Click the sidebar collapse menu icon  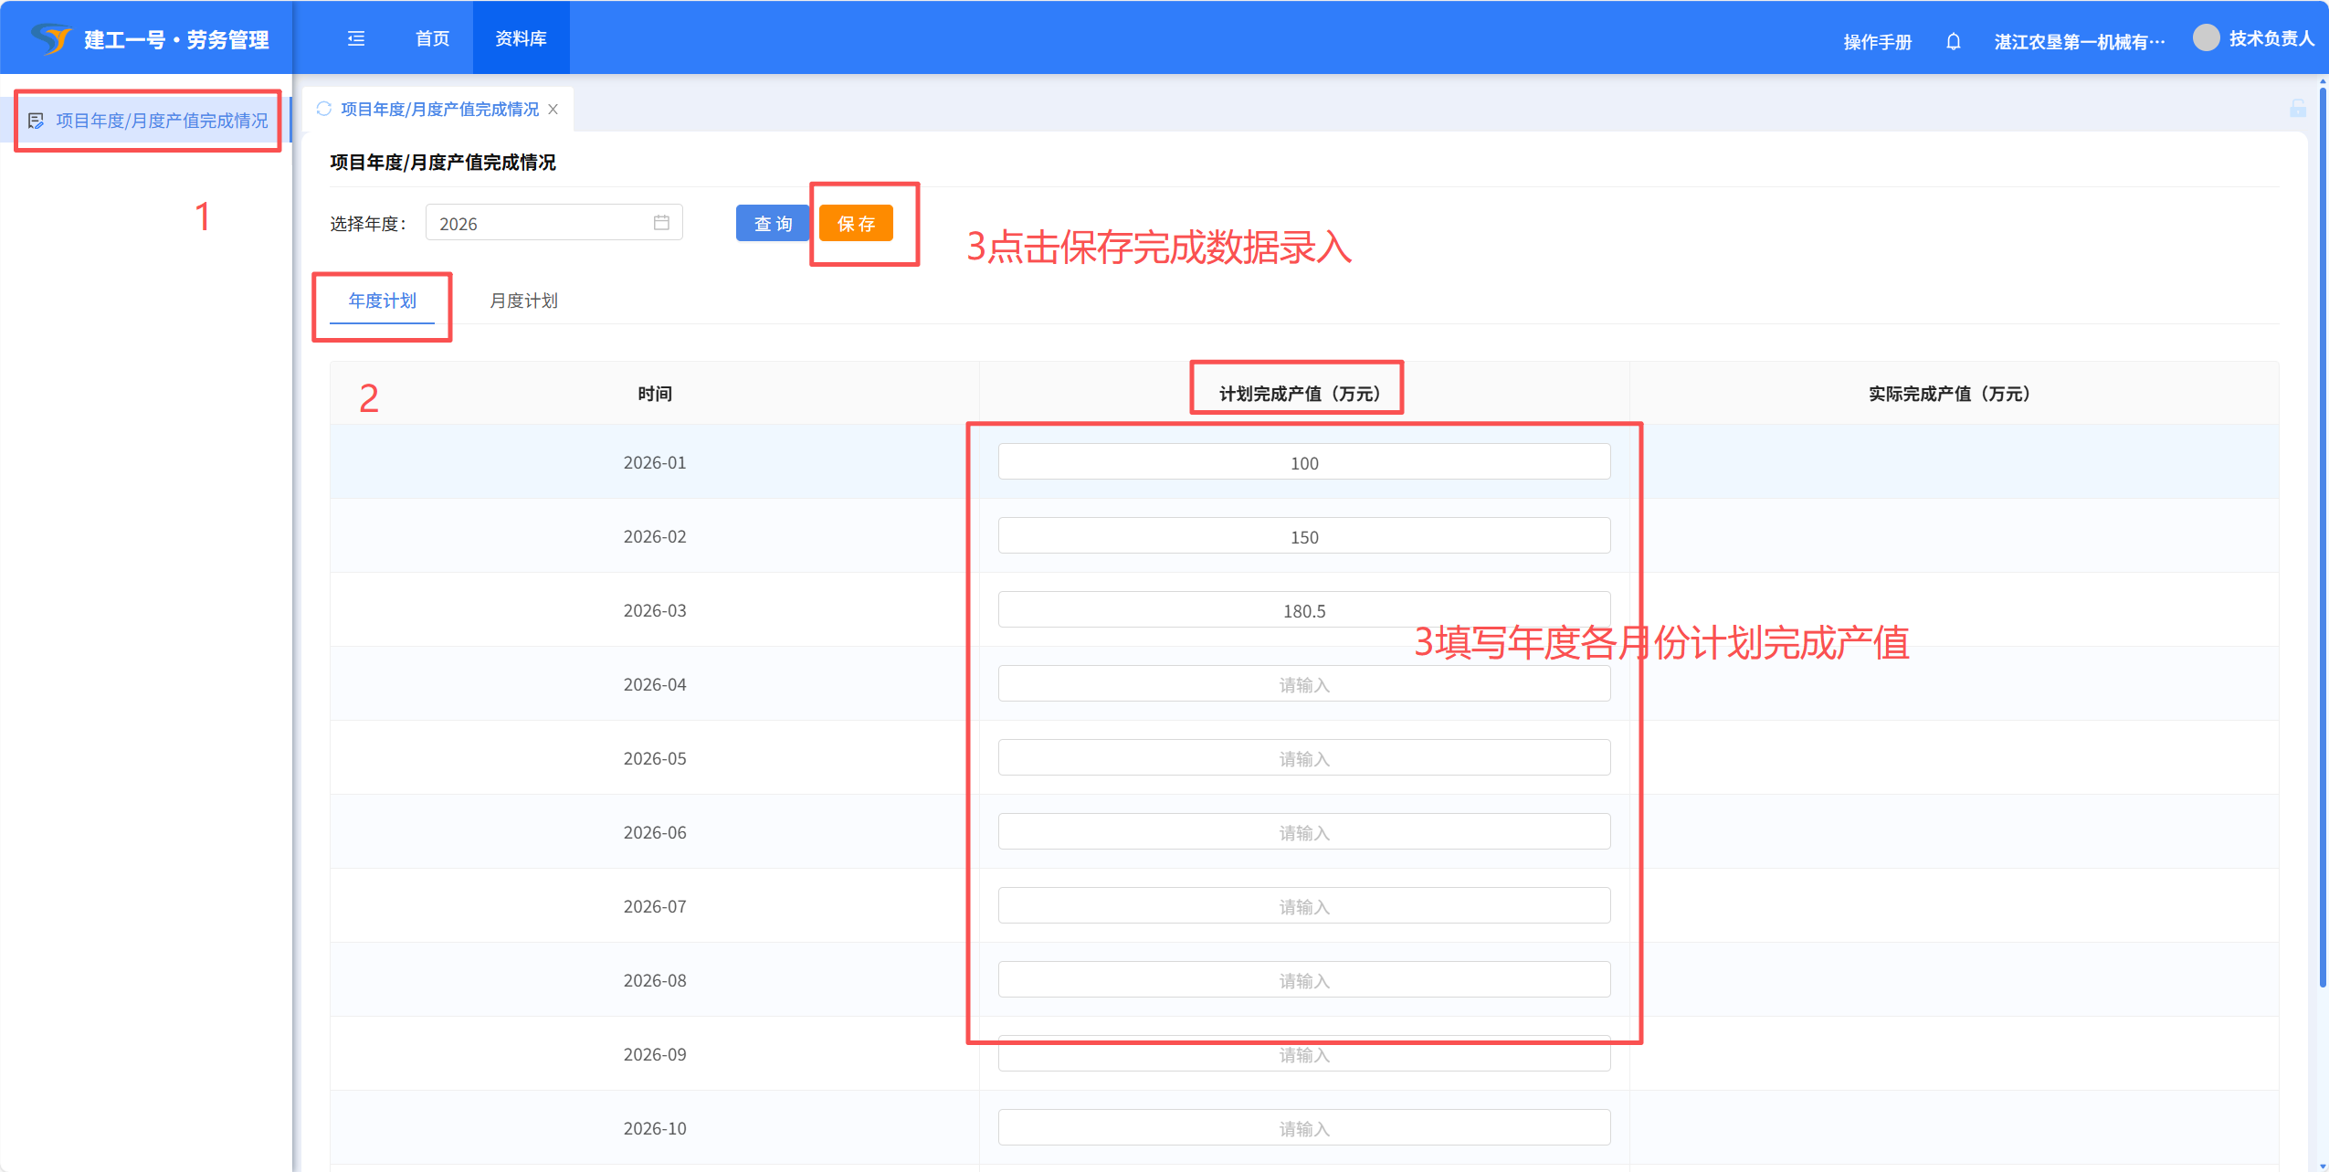[x=356, y=38]
